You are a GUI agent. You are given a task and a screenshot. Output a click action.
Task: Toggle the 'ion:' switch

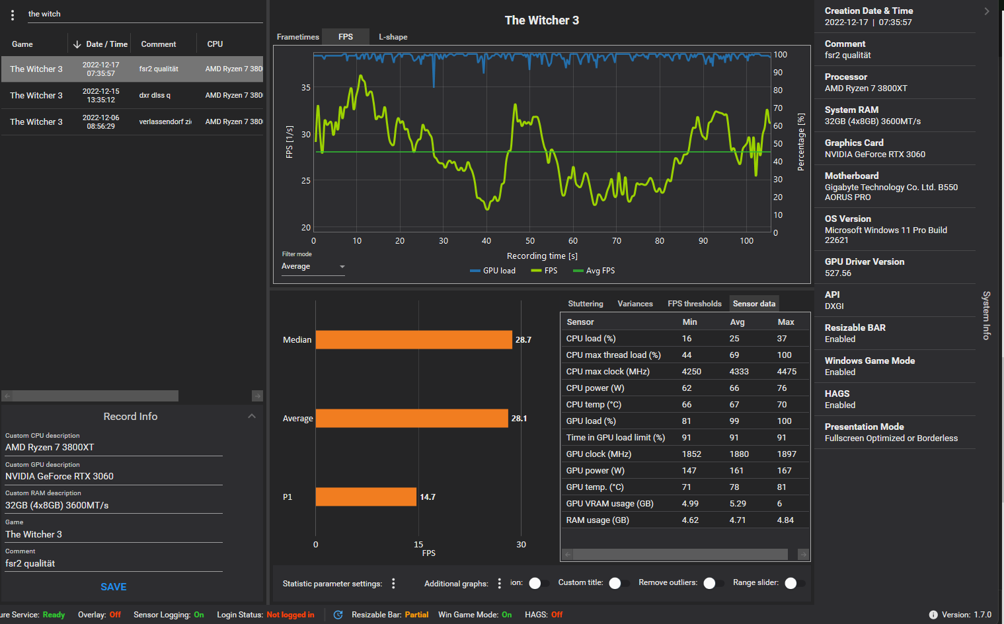pyautogui.click(x=539, y=583)
